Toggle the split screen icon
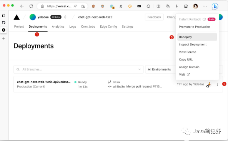 158,6
